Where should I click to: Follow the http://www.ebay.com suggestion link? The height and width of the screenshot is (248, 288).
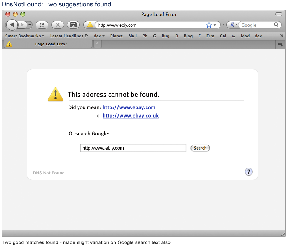[x=129, y=107]
